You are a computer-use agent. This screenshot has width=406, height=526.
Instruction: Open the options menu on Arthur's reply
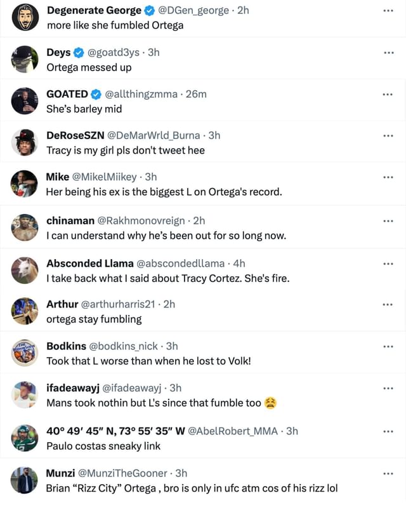point(388,304)
